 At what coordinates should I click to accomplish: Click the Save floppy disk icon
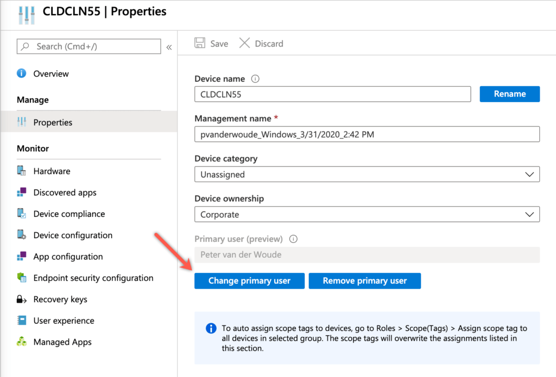(x=200, y=43)
